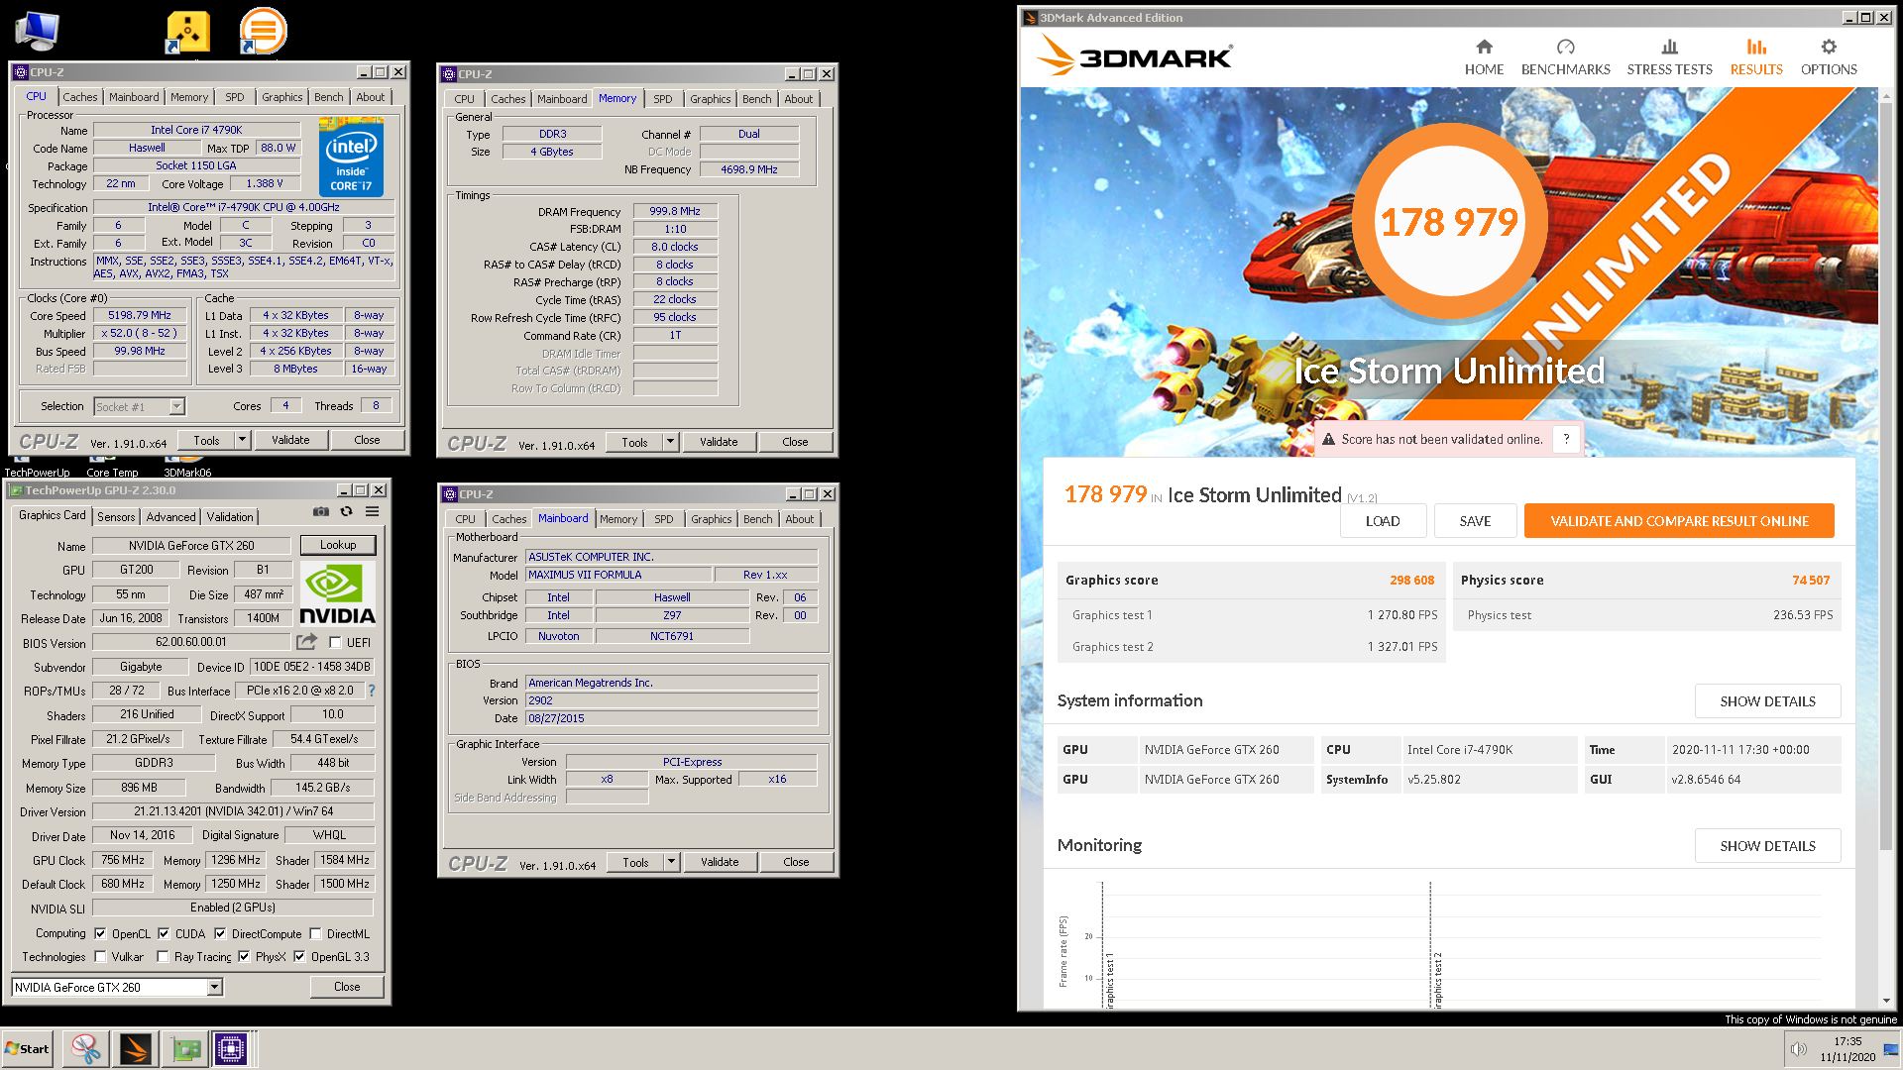The image size is (1903, 1070).
Task: Show System information details
Action: click(x=1767, y=701)
